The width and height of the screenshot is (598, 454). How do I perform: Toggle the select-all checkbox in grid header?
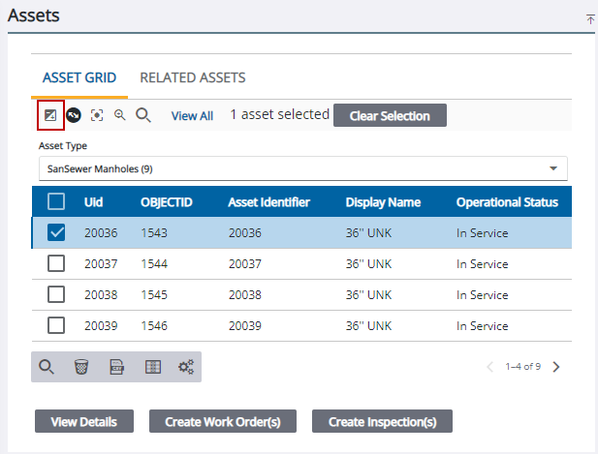pyautogui.click(x=56, y=201)
